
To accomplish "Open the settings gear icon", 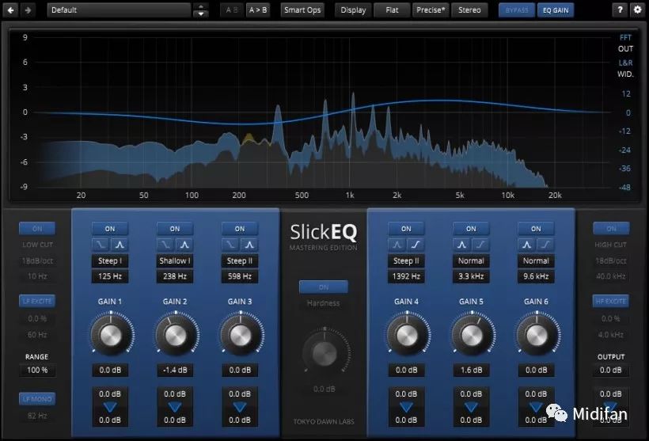I will (x=638, y=10).
